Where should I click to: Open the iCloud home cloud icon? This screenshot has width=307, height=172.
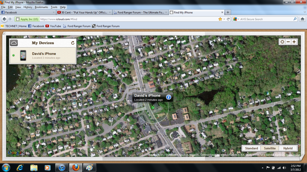pyautogui.click(x=14, y=43)
